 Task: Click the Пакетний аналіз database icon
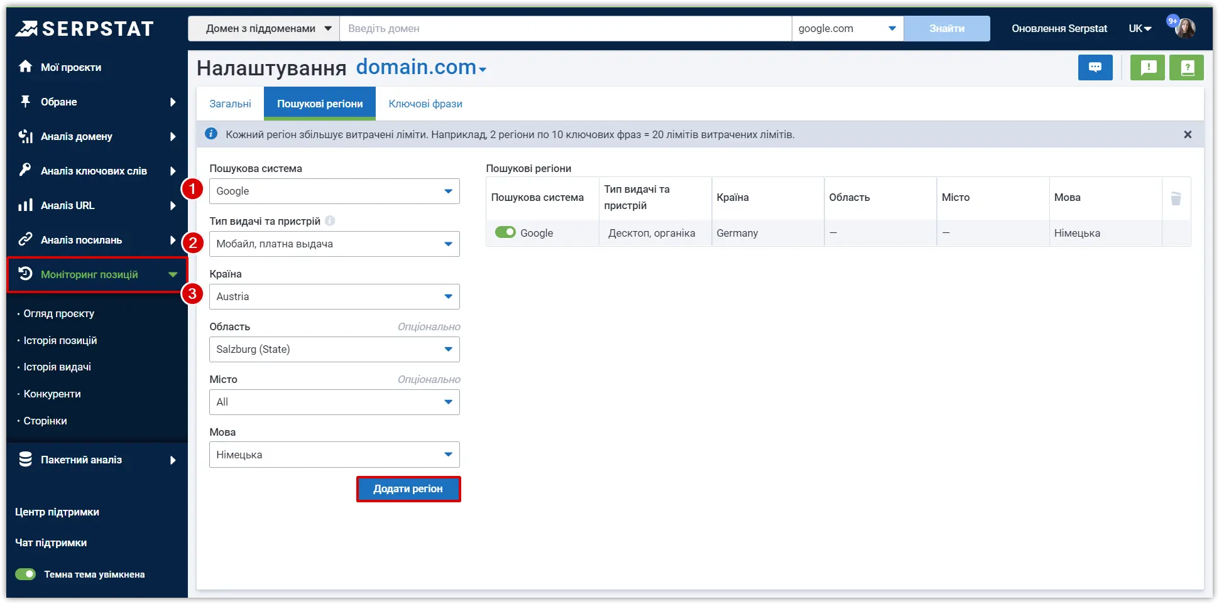25,460
